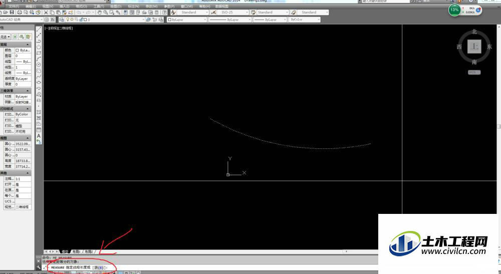Toggle layer freeze sun icon

click(x=72, y=20)
